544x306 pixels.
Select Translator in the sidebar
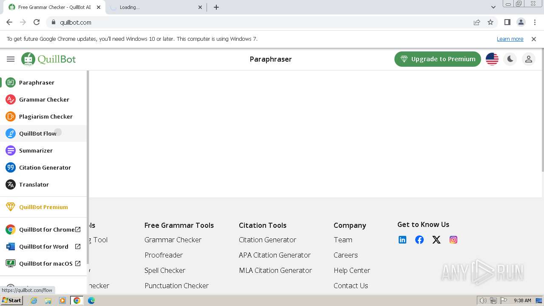click(x=44, y=184)
